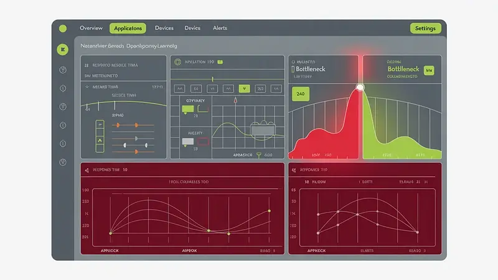
Task: Open the Overview tab
Action: (91, 28)
